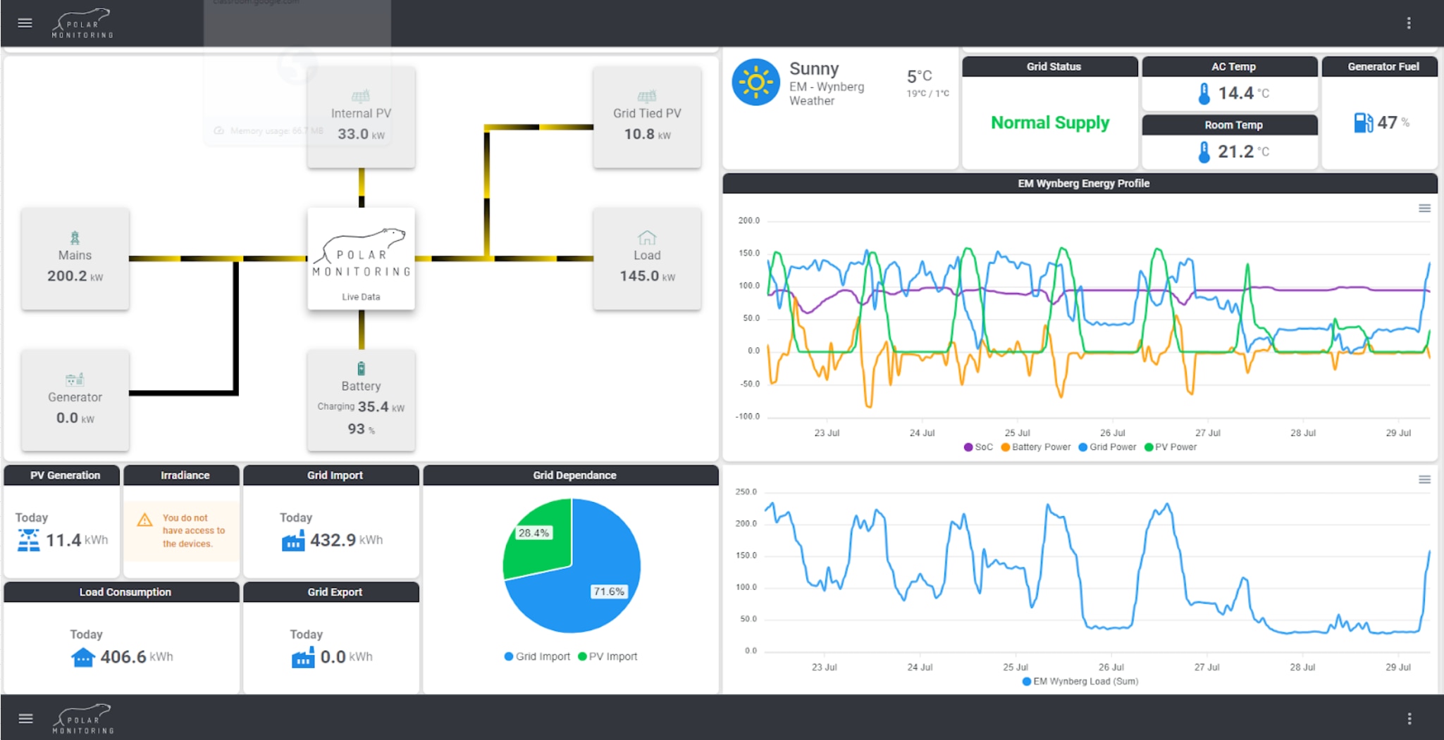Click the Generator node card

pos(75,400)
